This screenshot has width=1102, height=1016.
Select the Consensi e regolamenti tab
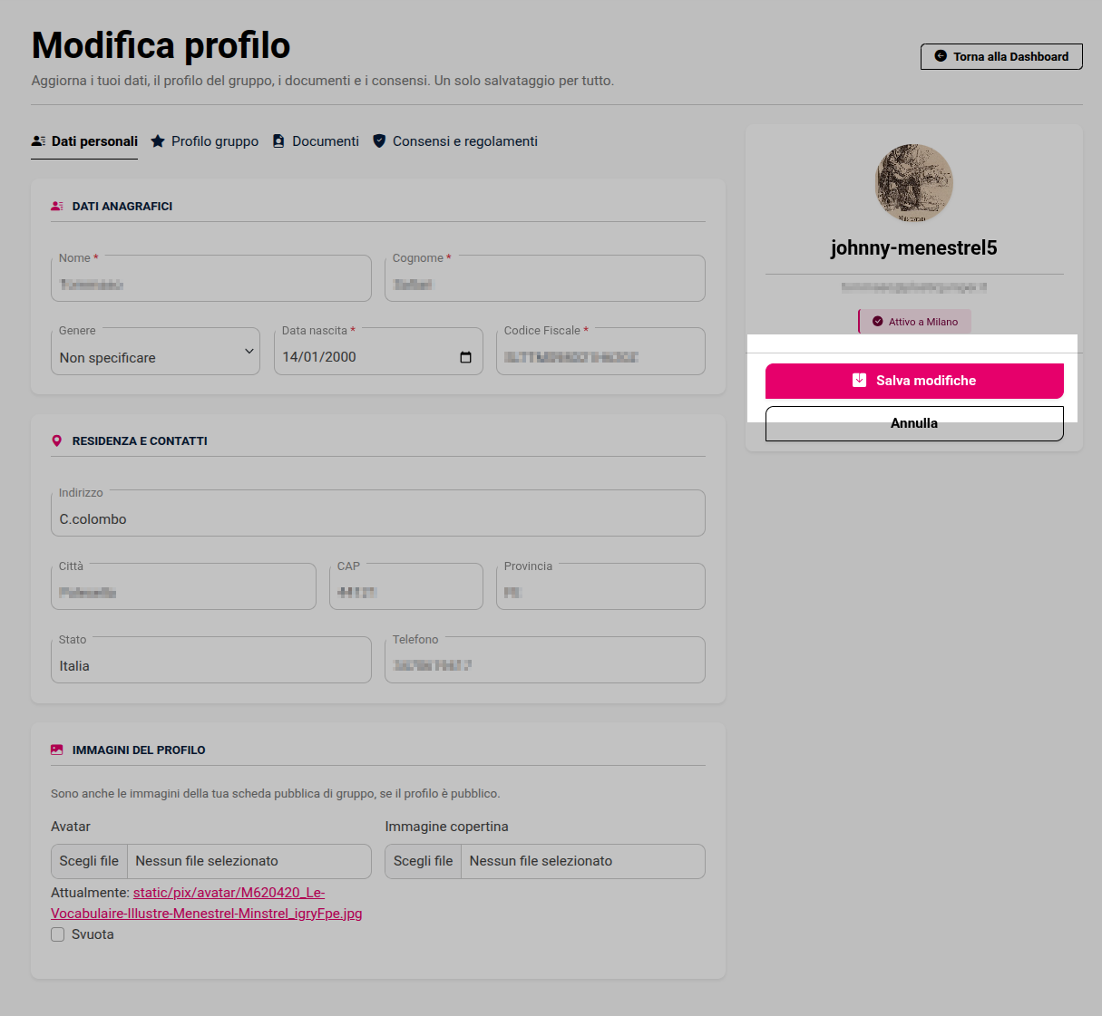click(455, 141)
